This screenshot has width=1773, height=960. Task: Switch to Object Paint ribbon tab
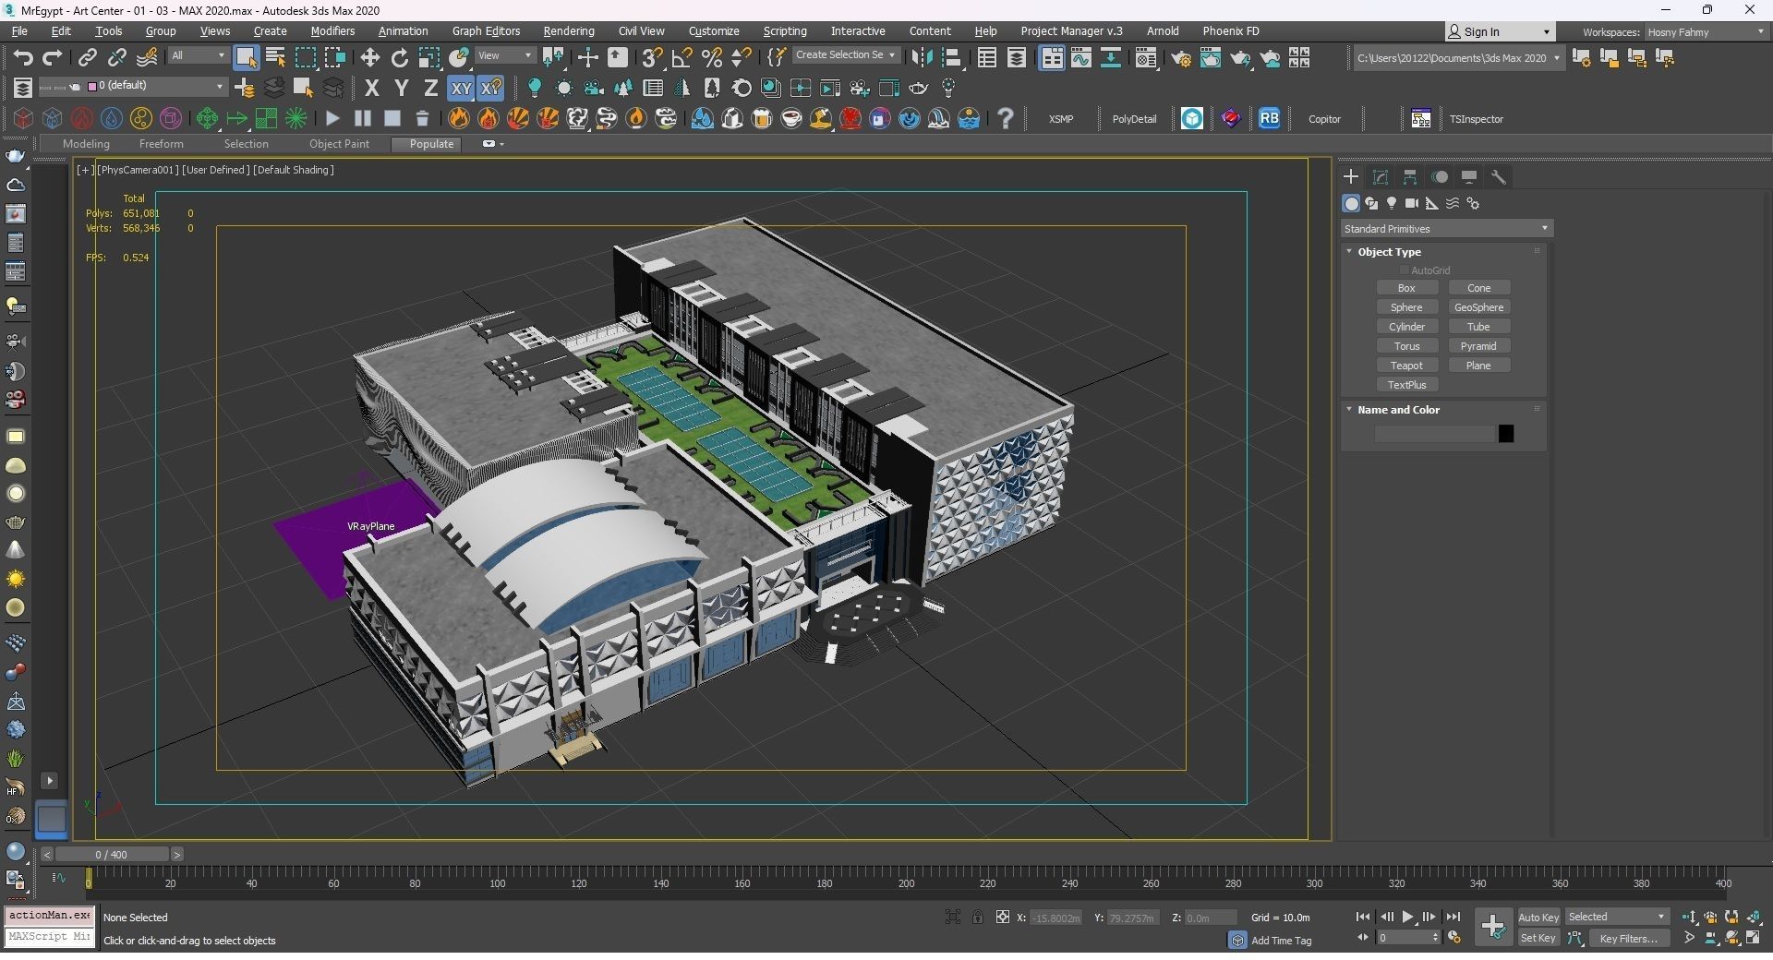(x=339, y=144)
